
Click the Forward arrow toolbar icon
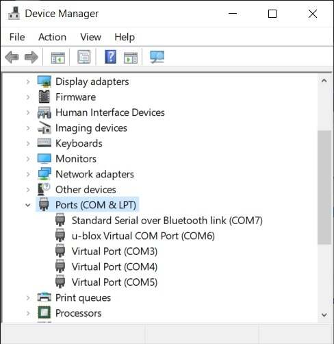(31, 57)
